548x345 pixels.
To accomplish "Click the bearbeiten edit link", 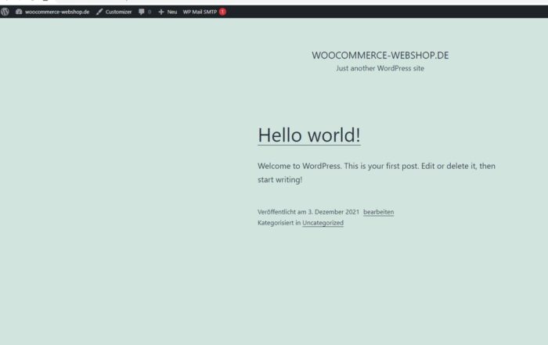I will 378,212.
